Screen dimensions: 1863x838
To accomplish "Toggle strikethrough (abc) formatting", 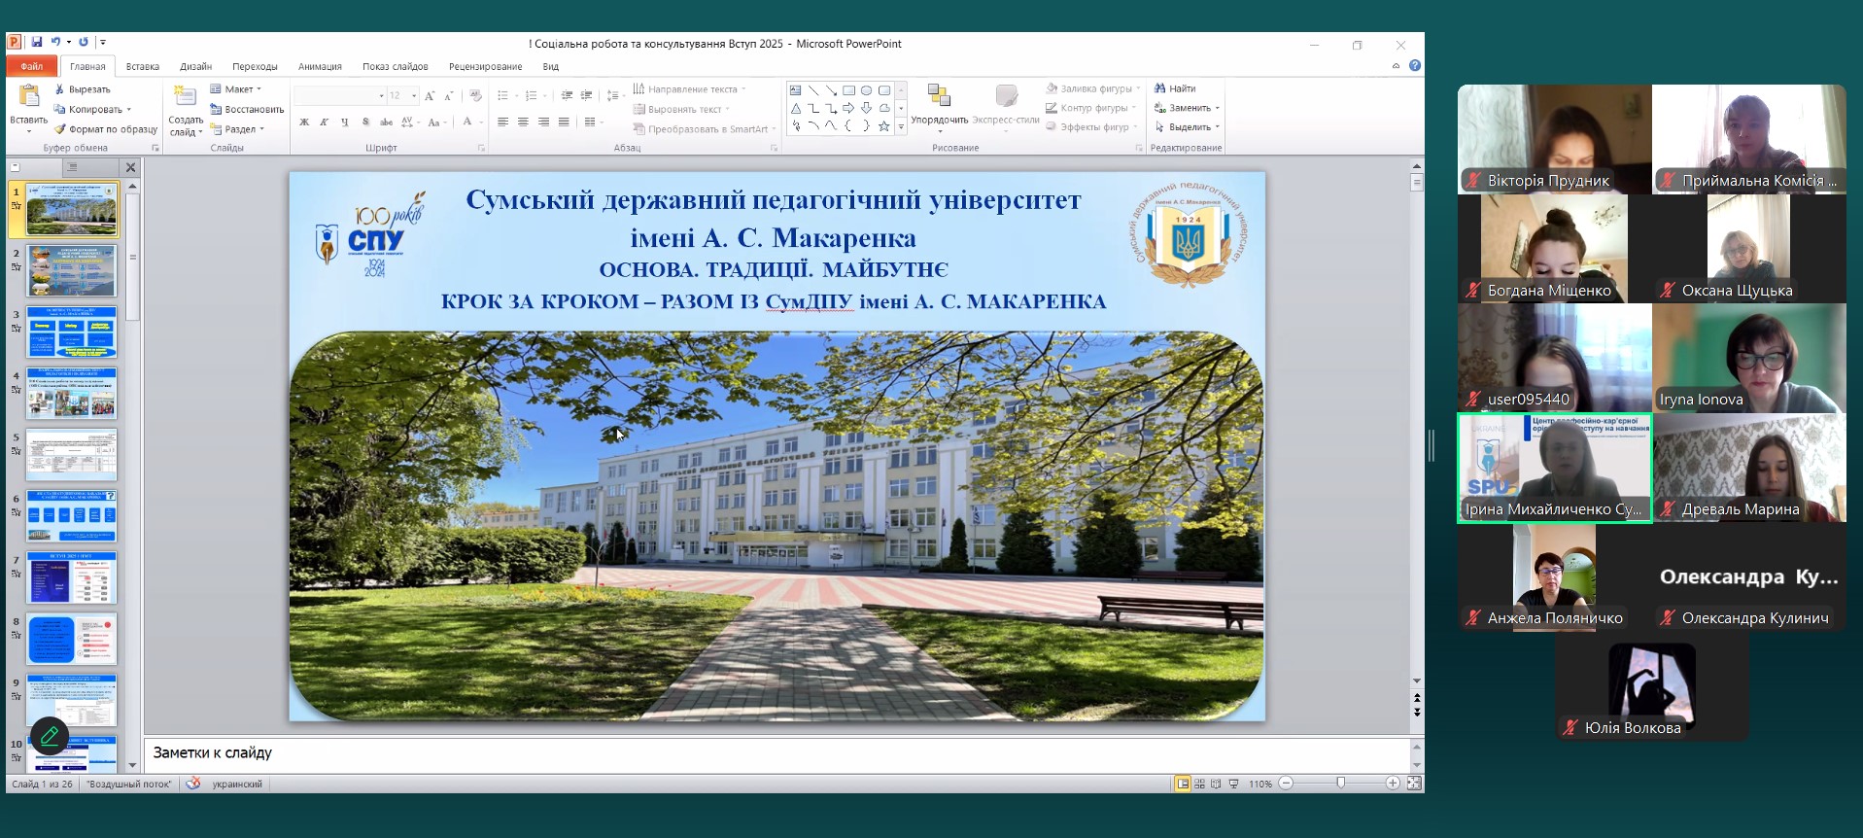I will pyautogui.click(x=386, y=122).
